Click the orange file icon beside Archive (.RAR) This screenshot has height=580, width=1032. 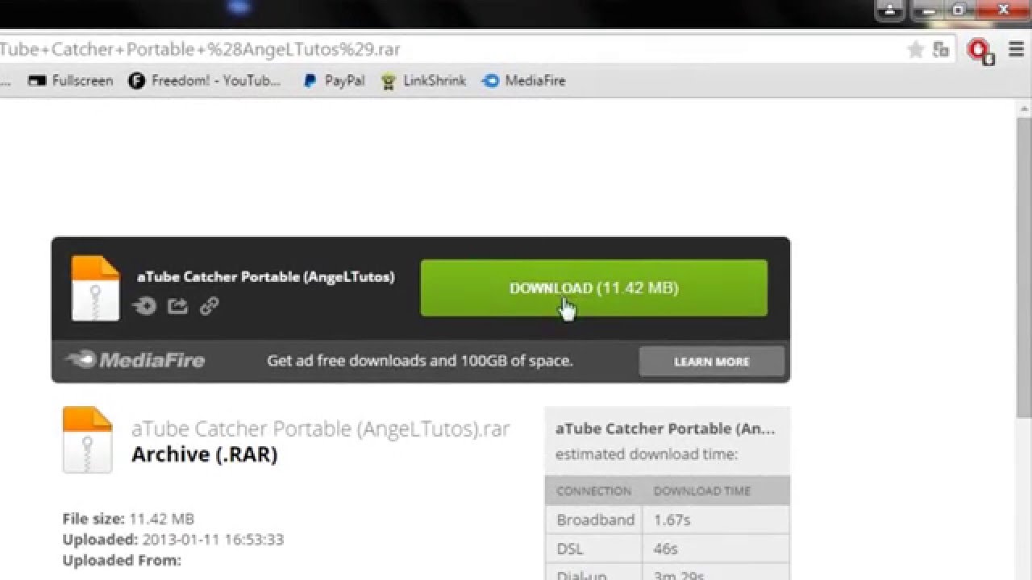(87, 440)
